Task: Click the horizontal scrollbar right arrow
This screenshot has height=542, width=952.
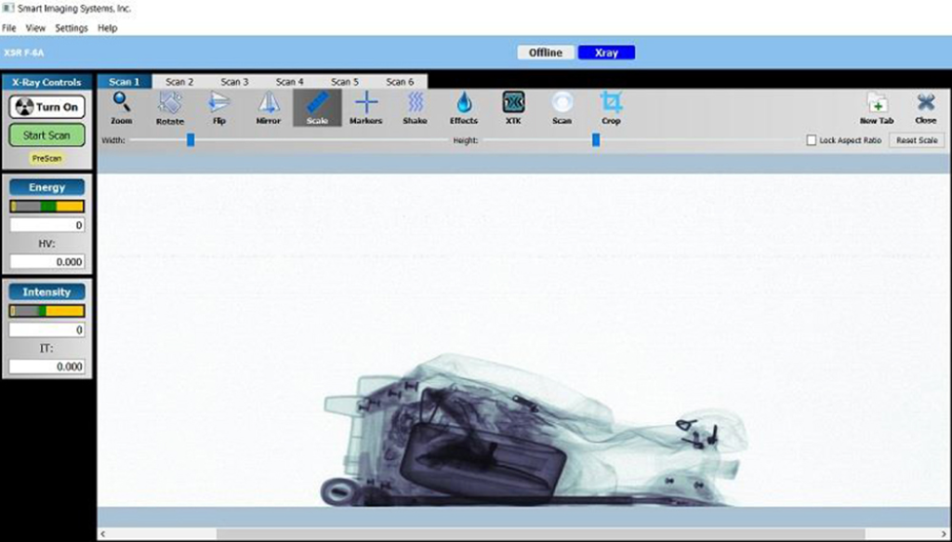Action: 945,533
